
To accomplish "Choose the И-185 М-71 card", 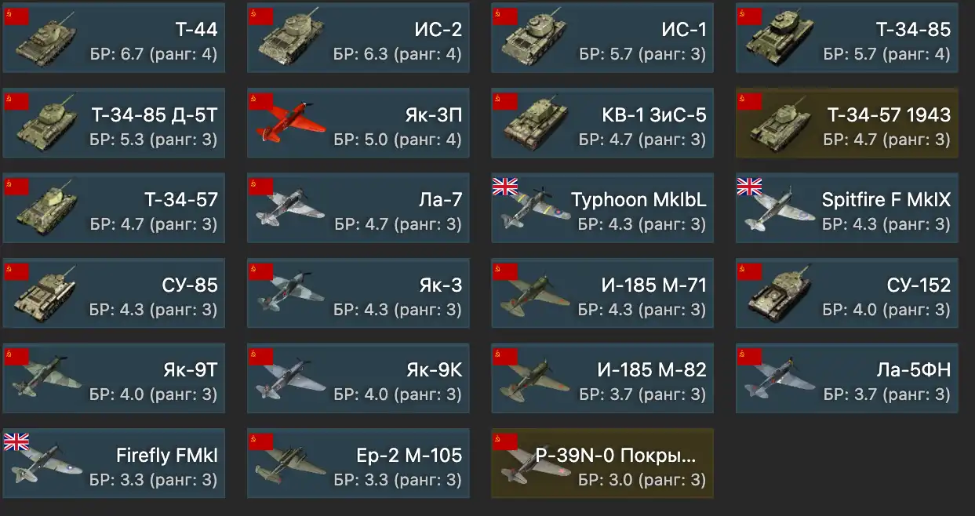I will pos(602,293).
